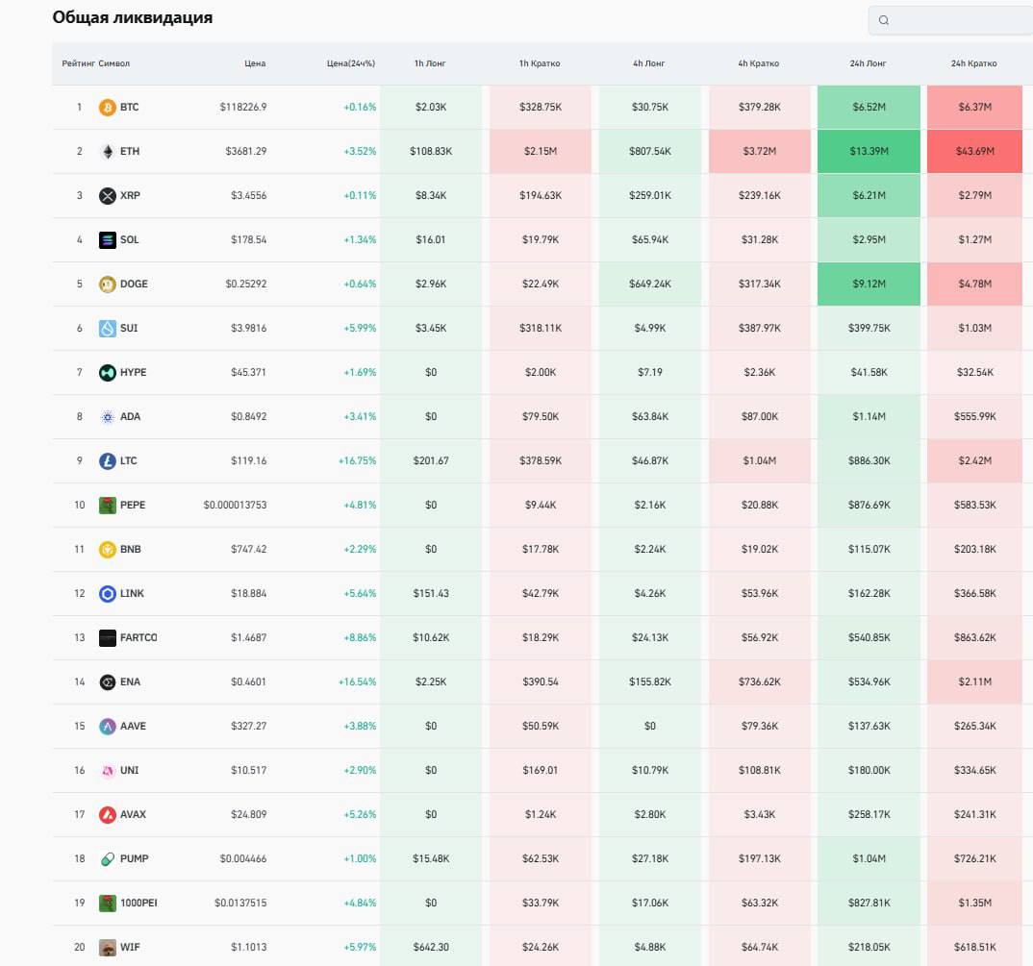Click the AAVE coin icon
This screenshot has height=966, width=1033.
(108, 726)
